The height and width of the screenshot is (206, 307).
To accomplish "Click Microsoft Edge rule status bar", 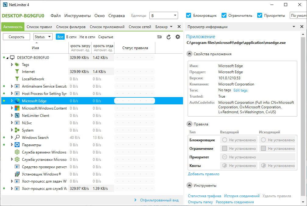I will (135, 101).
